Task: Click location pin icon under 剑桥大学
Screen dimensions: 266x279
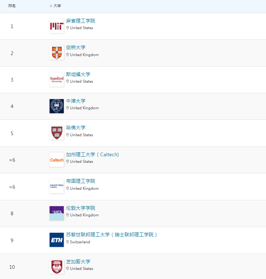Action: (x=67, y=55)
